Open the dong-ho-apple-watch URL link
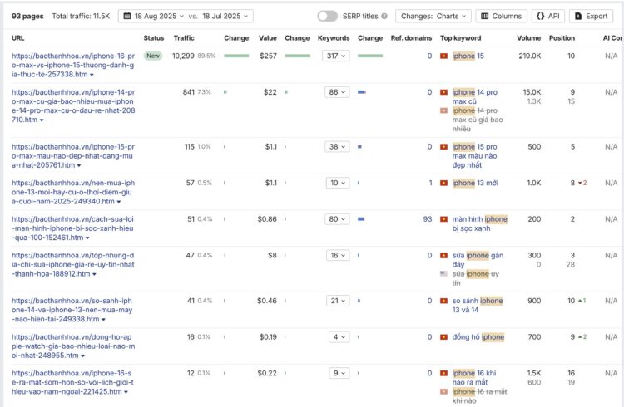 tap(73, 346)
